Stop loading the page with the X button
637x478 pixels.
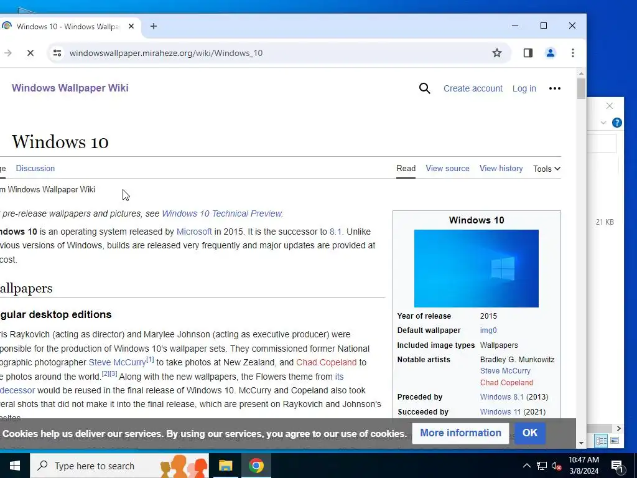[x=30, y=53]
